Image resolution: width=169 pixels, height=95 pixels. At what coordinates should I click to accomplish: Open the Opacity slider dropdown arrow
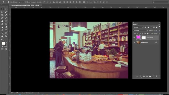tap(159, 31)
